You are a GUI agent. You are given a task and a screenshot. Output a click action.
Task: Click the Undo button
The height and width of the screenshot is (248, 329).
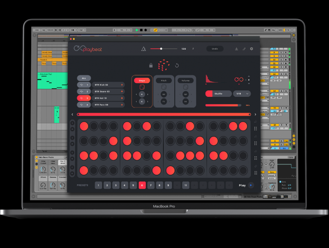click(215, 49)
